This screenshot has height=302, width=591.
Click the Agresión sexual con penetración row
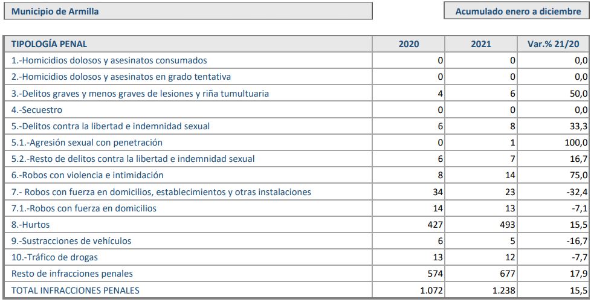coord(88,143)
